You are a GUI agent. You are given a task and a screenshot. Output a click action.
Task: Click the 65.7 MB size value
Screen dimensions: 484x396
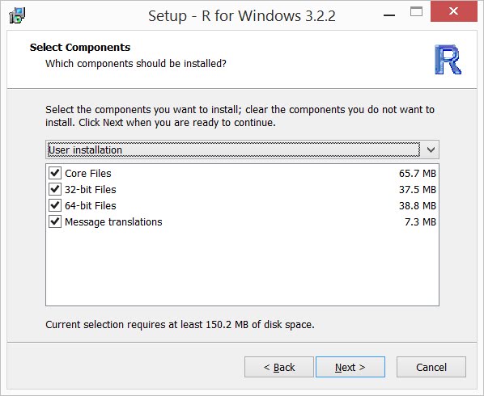[418, 174]
